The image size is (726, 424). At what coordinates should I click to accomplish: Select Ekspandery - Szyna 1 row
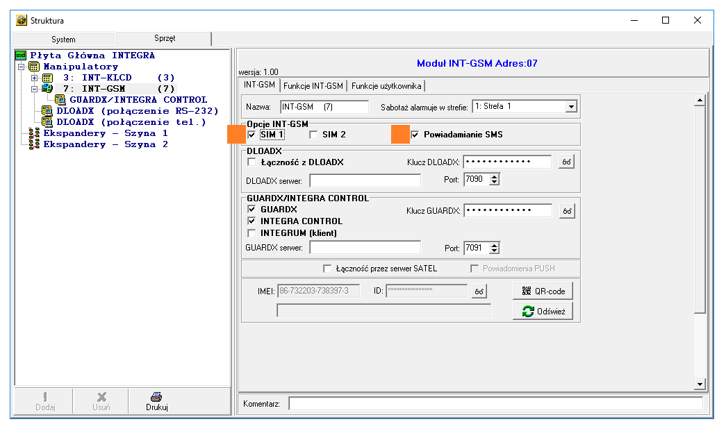coord(106,133)
